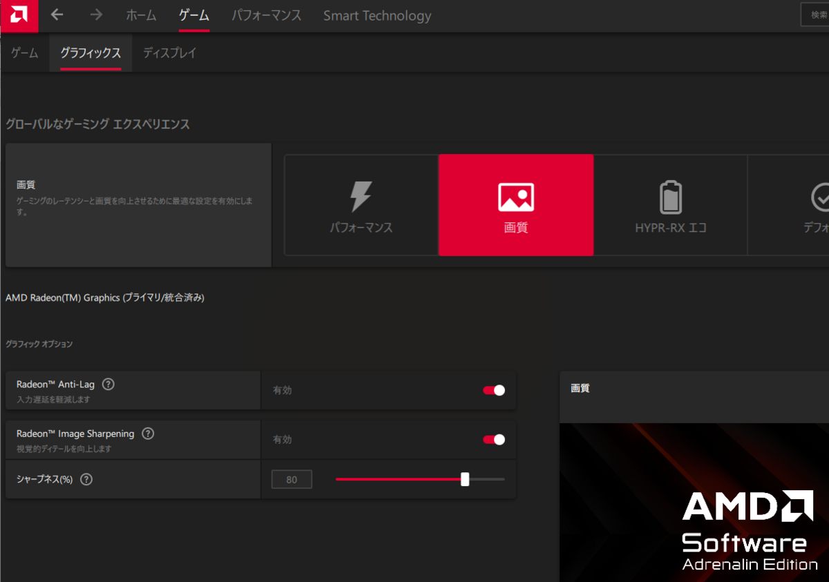Open help for Radeon Image Sharpening

pos(148,434)
